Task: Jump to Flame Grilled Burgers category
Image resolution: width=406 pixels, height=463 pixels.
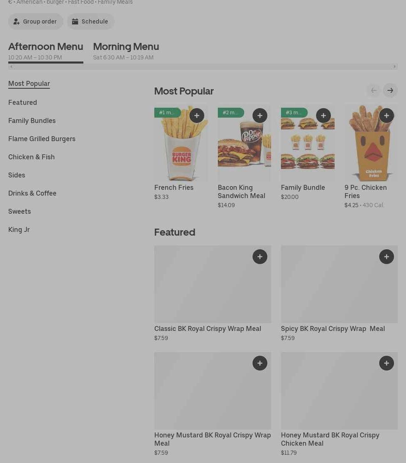Action: (42, 139)
